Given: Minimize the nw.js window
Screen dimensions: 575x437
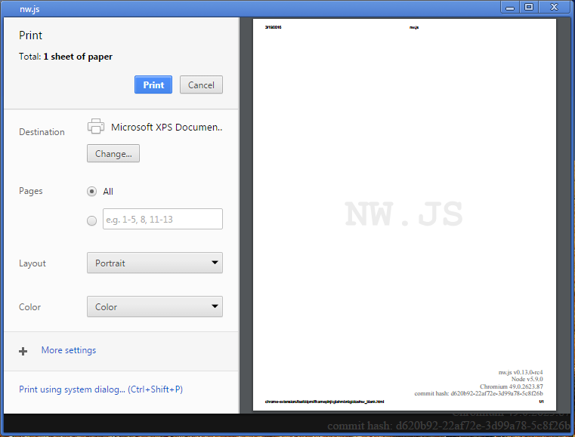Looking at the screenshot, I should coord(510,7).
